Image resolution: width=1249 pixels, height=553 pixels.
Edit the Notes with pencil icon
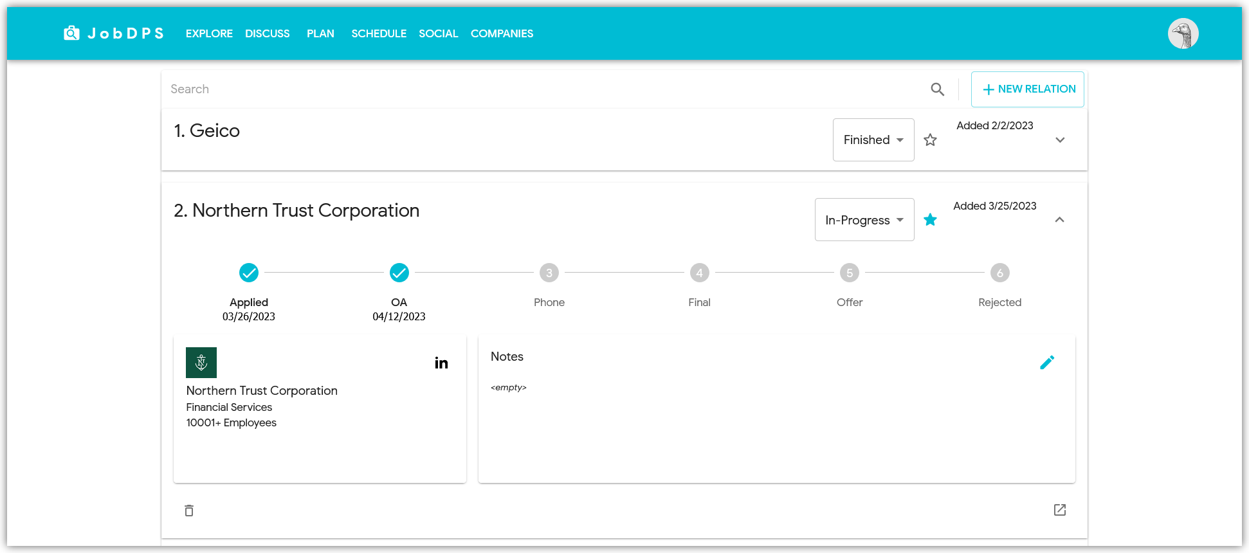[1047, 363]
